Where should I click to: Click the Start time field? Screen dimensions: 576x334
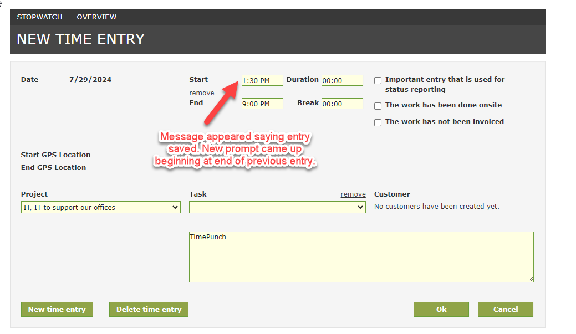(262, 80)
